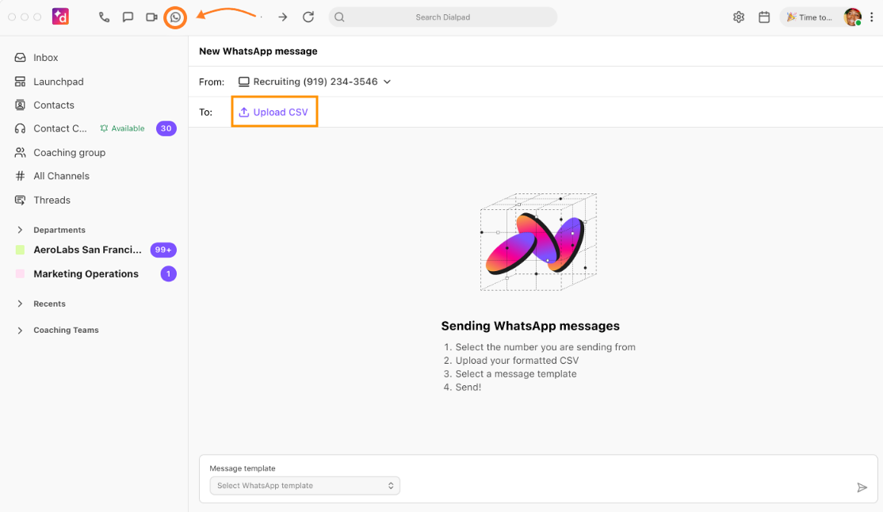Click the Contacts book icon
883x512 pixels.
pos(21,105)
